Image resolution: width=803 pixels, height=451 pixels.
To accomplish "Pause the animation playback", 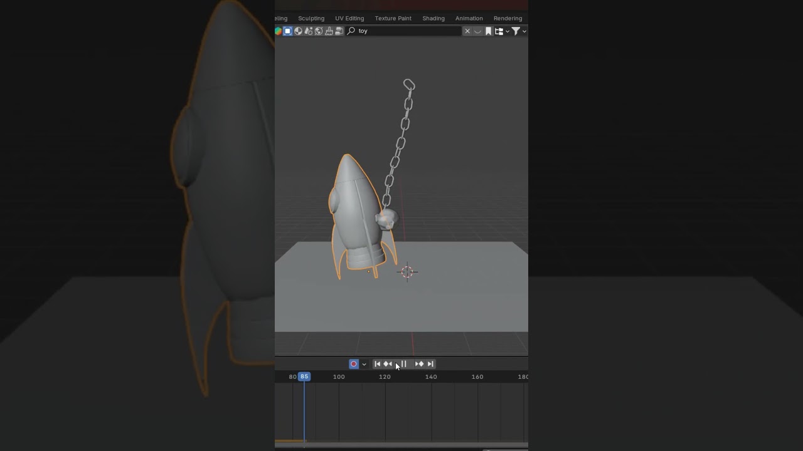I will point(403,364).
